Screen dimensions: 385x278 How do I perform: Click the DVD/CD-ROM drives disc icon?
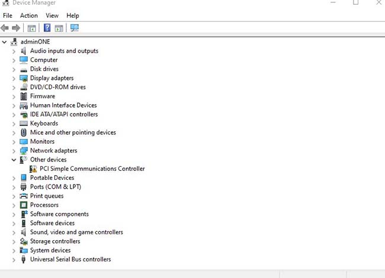click(x=24, y=87)
